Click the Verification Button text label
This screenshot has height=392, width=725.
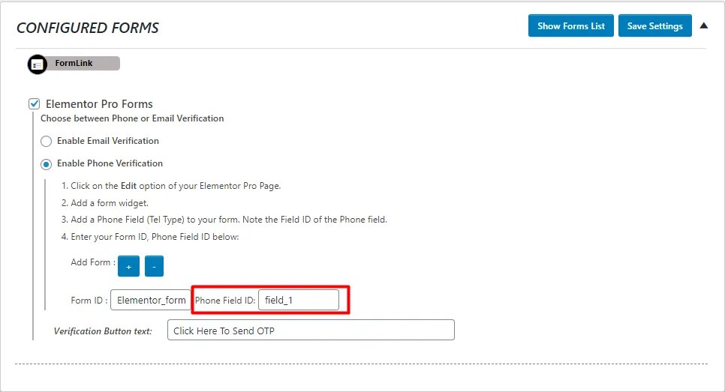[103, 331]
